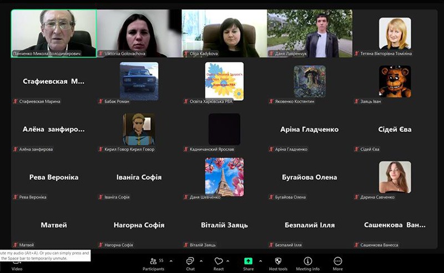Open the More options menu
The width and height of the screenshot is (444, 273).
(x=337, y=261)
